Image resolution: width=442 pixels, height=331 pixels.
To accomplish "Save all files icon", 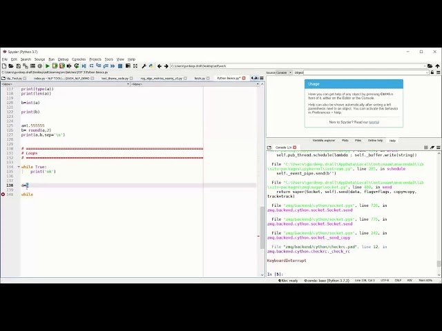I will [26, 66].
